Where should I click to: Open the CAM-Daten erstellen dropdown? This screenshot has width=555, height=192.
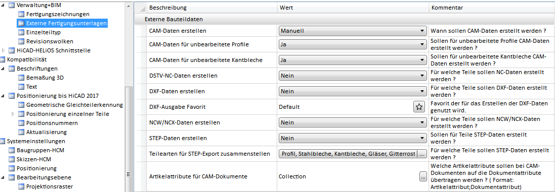353,31
